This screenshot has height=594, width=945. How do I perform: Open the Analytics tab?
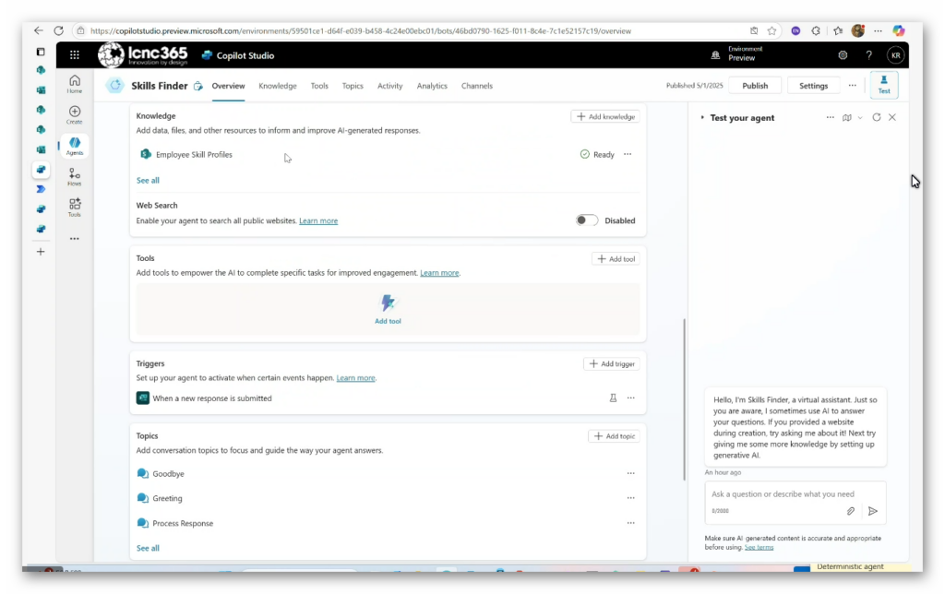(x=432, y=86)
